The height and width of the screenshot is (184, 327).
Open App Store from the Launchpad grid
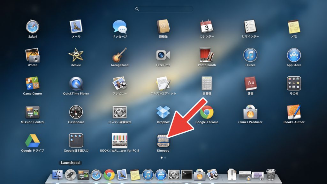[294, 55]
